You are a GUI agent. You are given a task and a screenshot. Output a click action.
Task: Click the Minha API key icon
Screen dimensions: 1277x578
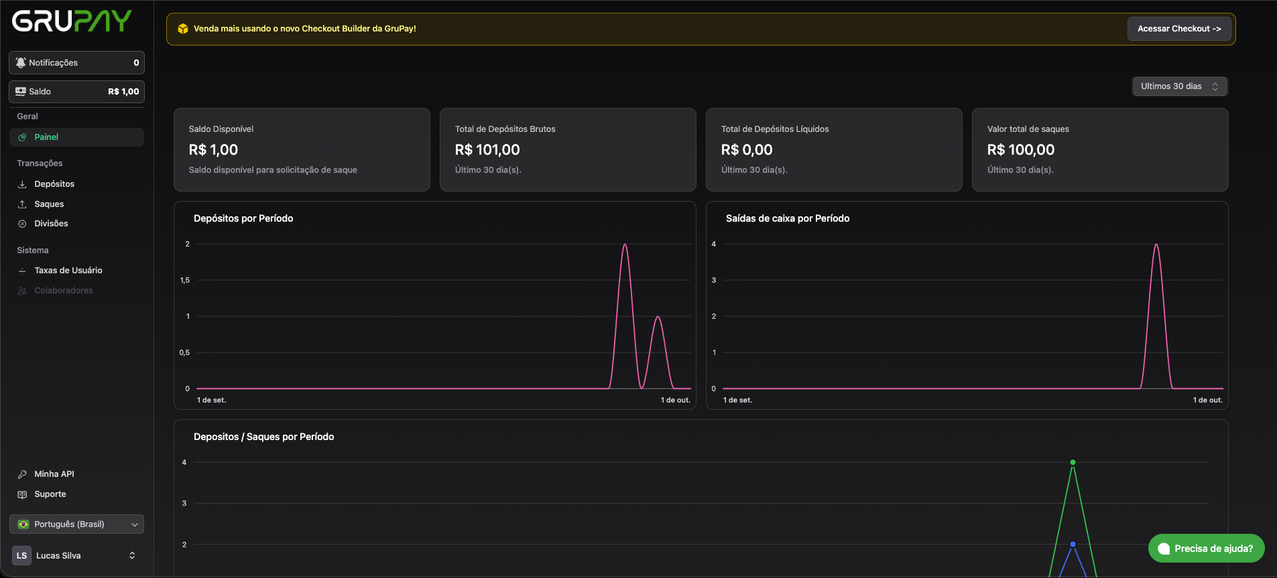(x=22, y=474)
